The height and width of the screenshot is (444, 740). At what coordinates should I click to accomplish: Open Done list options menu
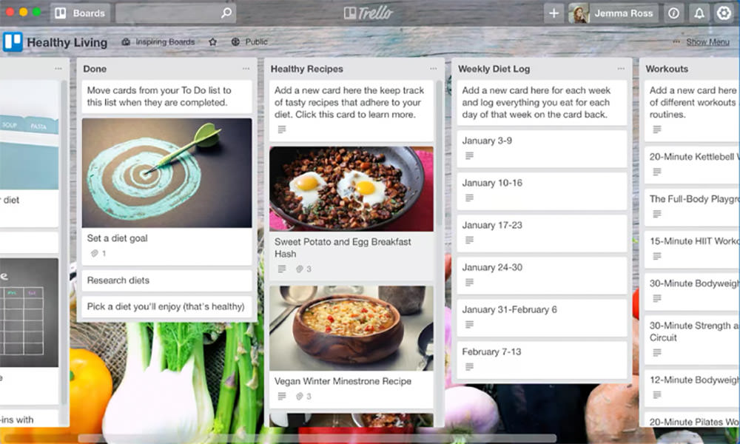point(246,69)
